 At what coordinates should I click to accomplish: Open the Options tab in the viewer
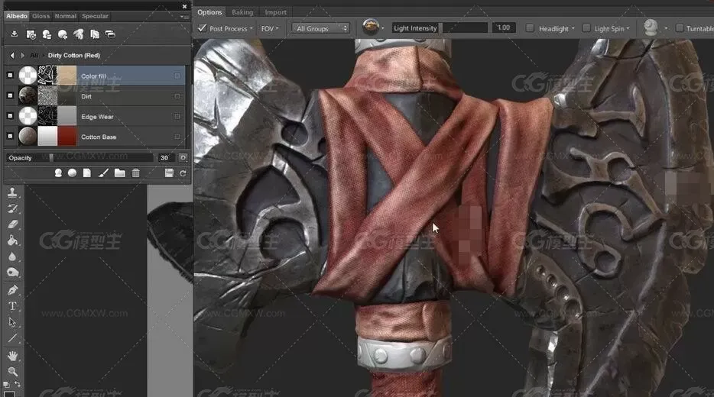(x=209, y=12)
